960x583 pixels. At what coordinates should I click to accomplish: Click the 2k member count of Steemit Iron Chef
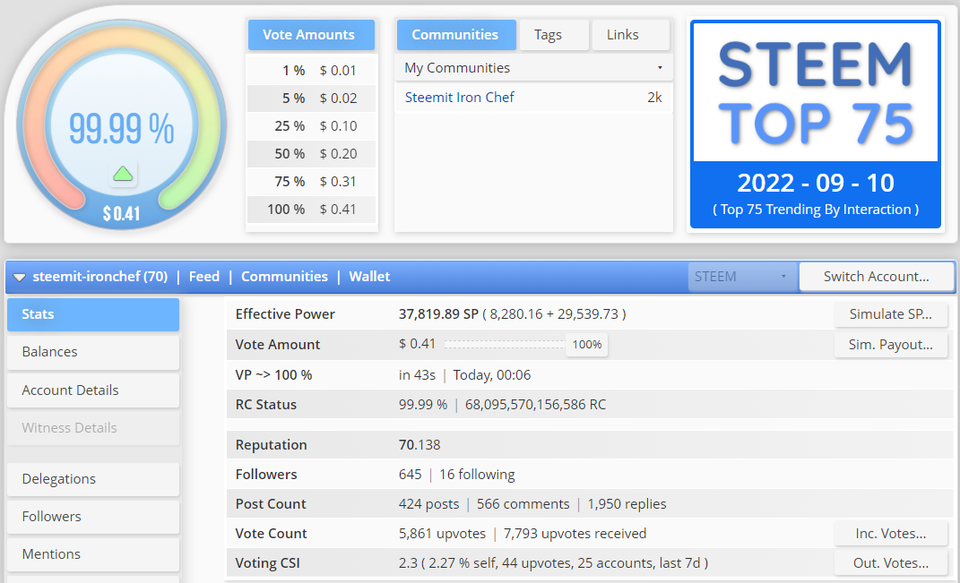654,98
